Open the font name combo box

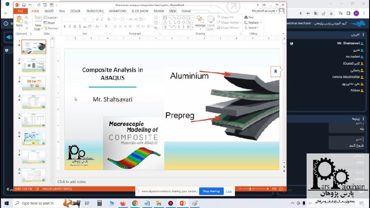(x=74, y=19)
